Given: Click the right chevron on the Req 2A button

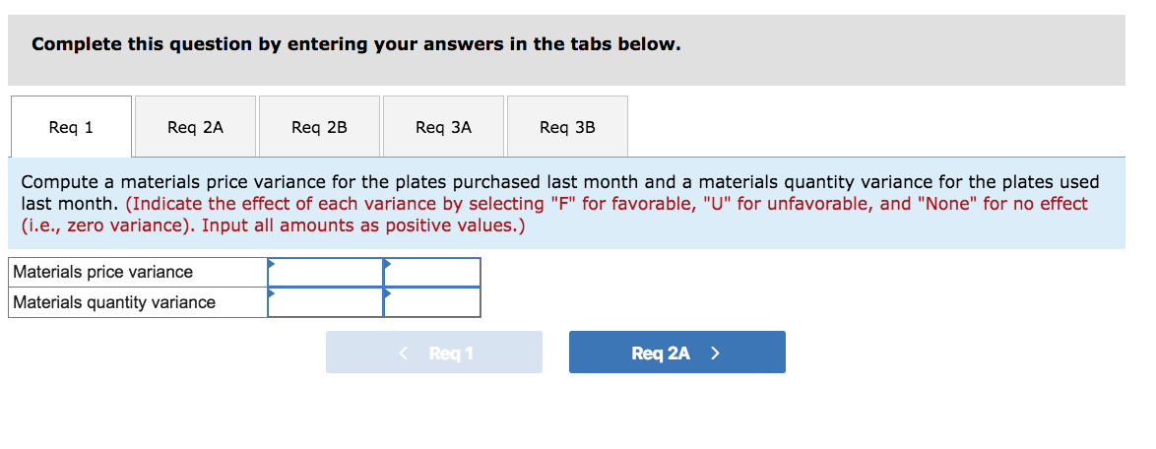Looking at the screenshot, I should click(x=715, y=353).
